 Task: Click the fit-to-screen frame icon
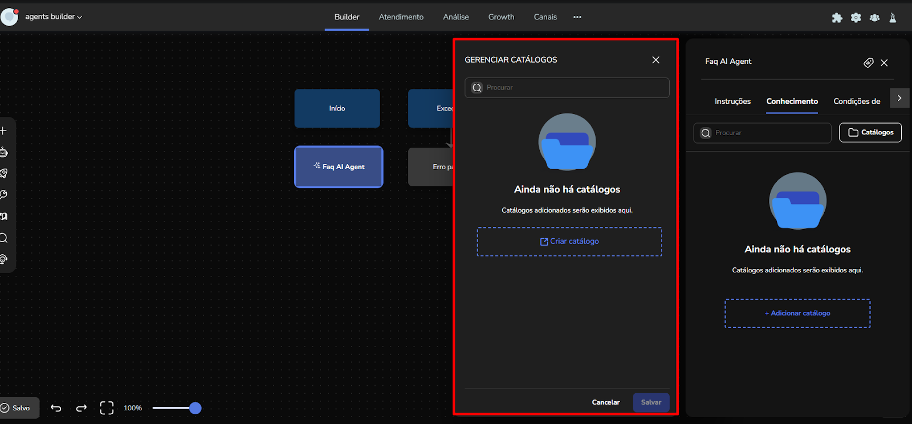107,408
